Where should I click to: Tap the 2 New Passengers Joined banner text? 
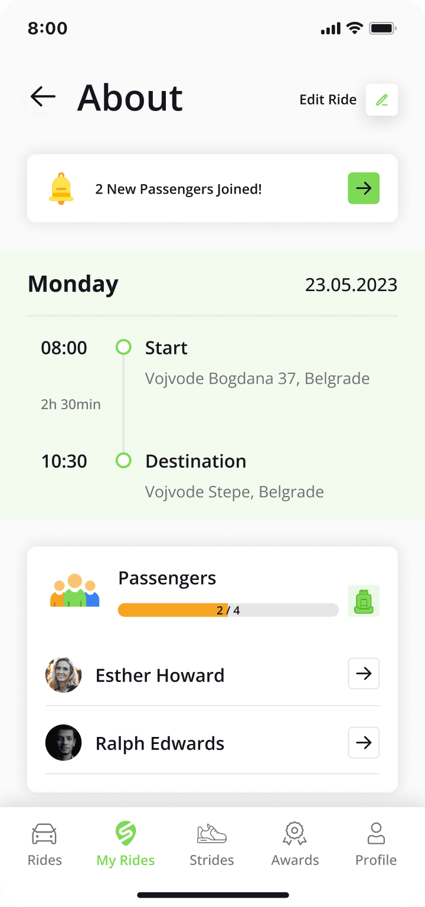[x=179, y=190]
